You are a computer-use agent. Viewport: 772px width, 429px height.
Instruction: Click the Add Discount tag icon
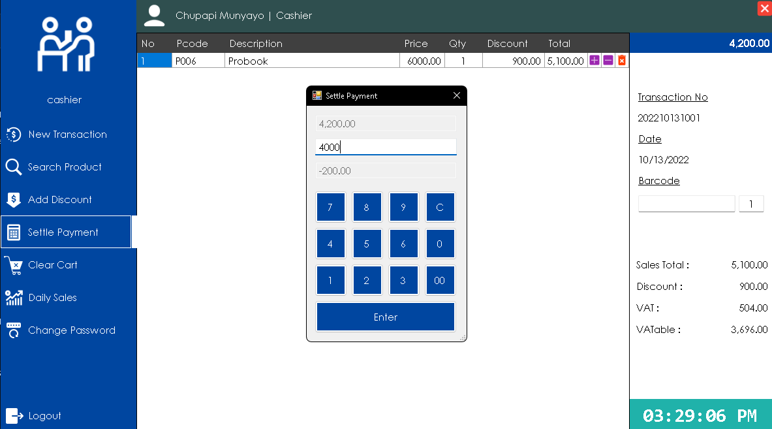[13, 199]
